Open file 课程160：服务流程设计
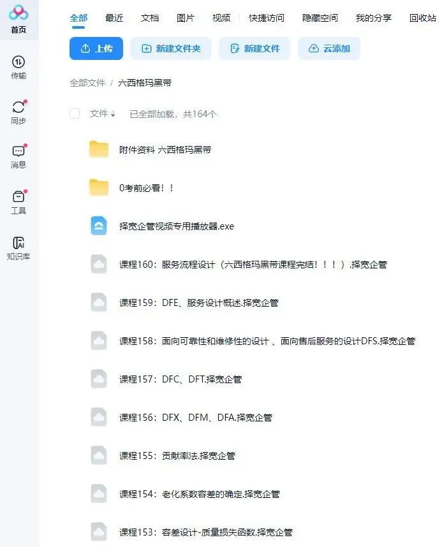 point(253,265)
